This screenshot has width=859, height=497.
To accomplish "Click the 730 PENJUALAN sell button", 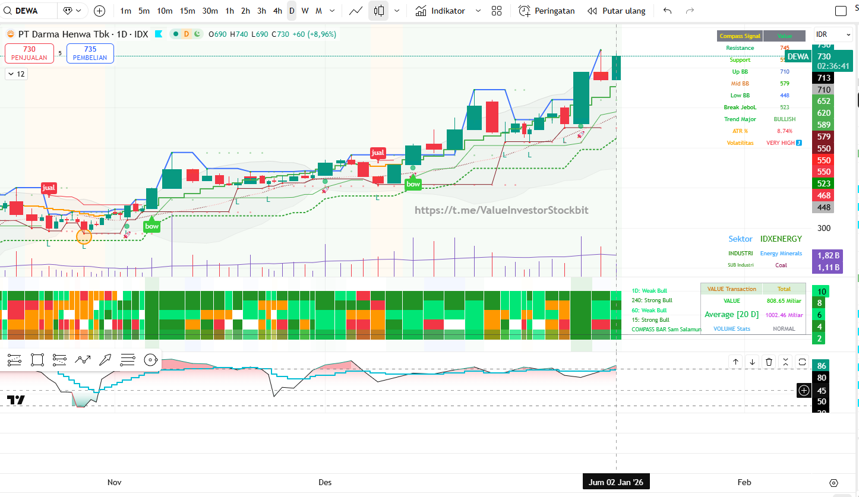I will (x=30, y=53).
